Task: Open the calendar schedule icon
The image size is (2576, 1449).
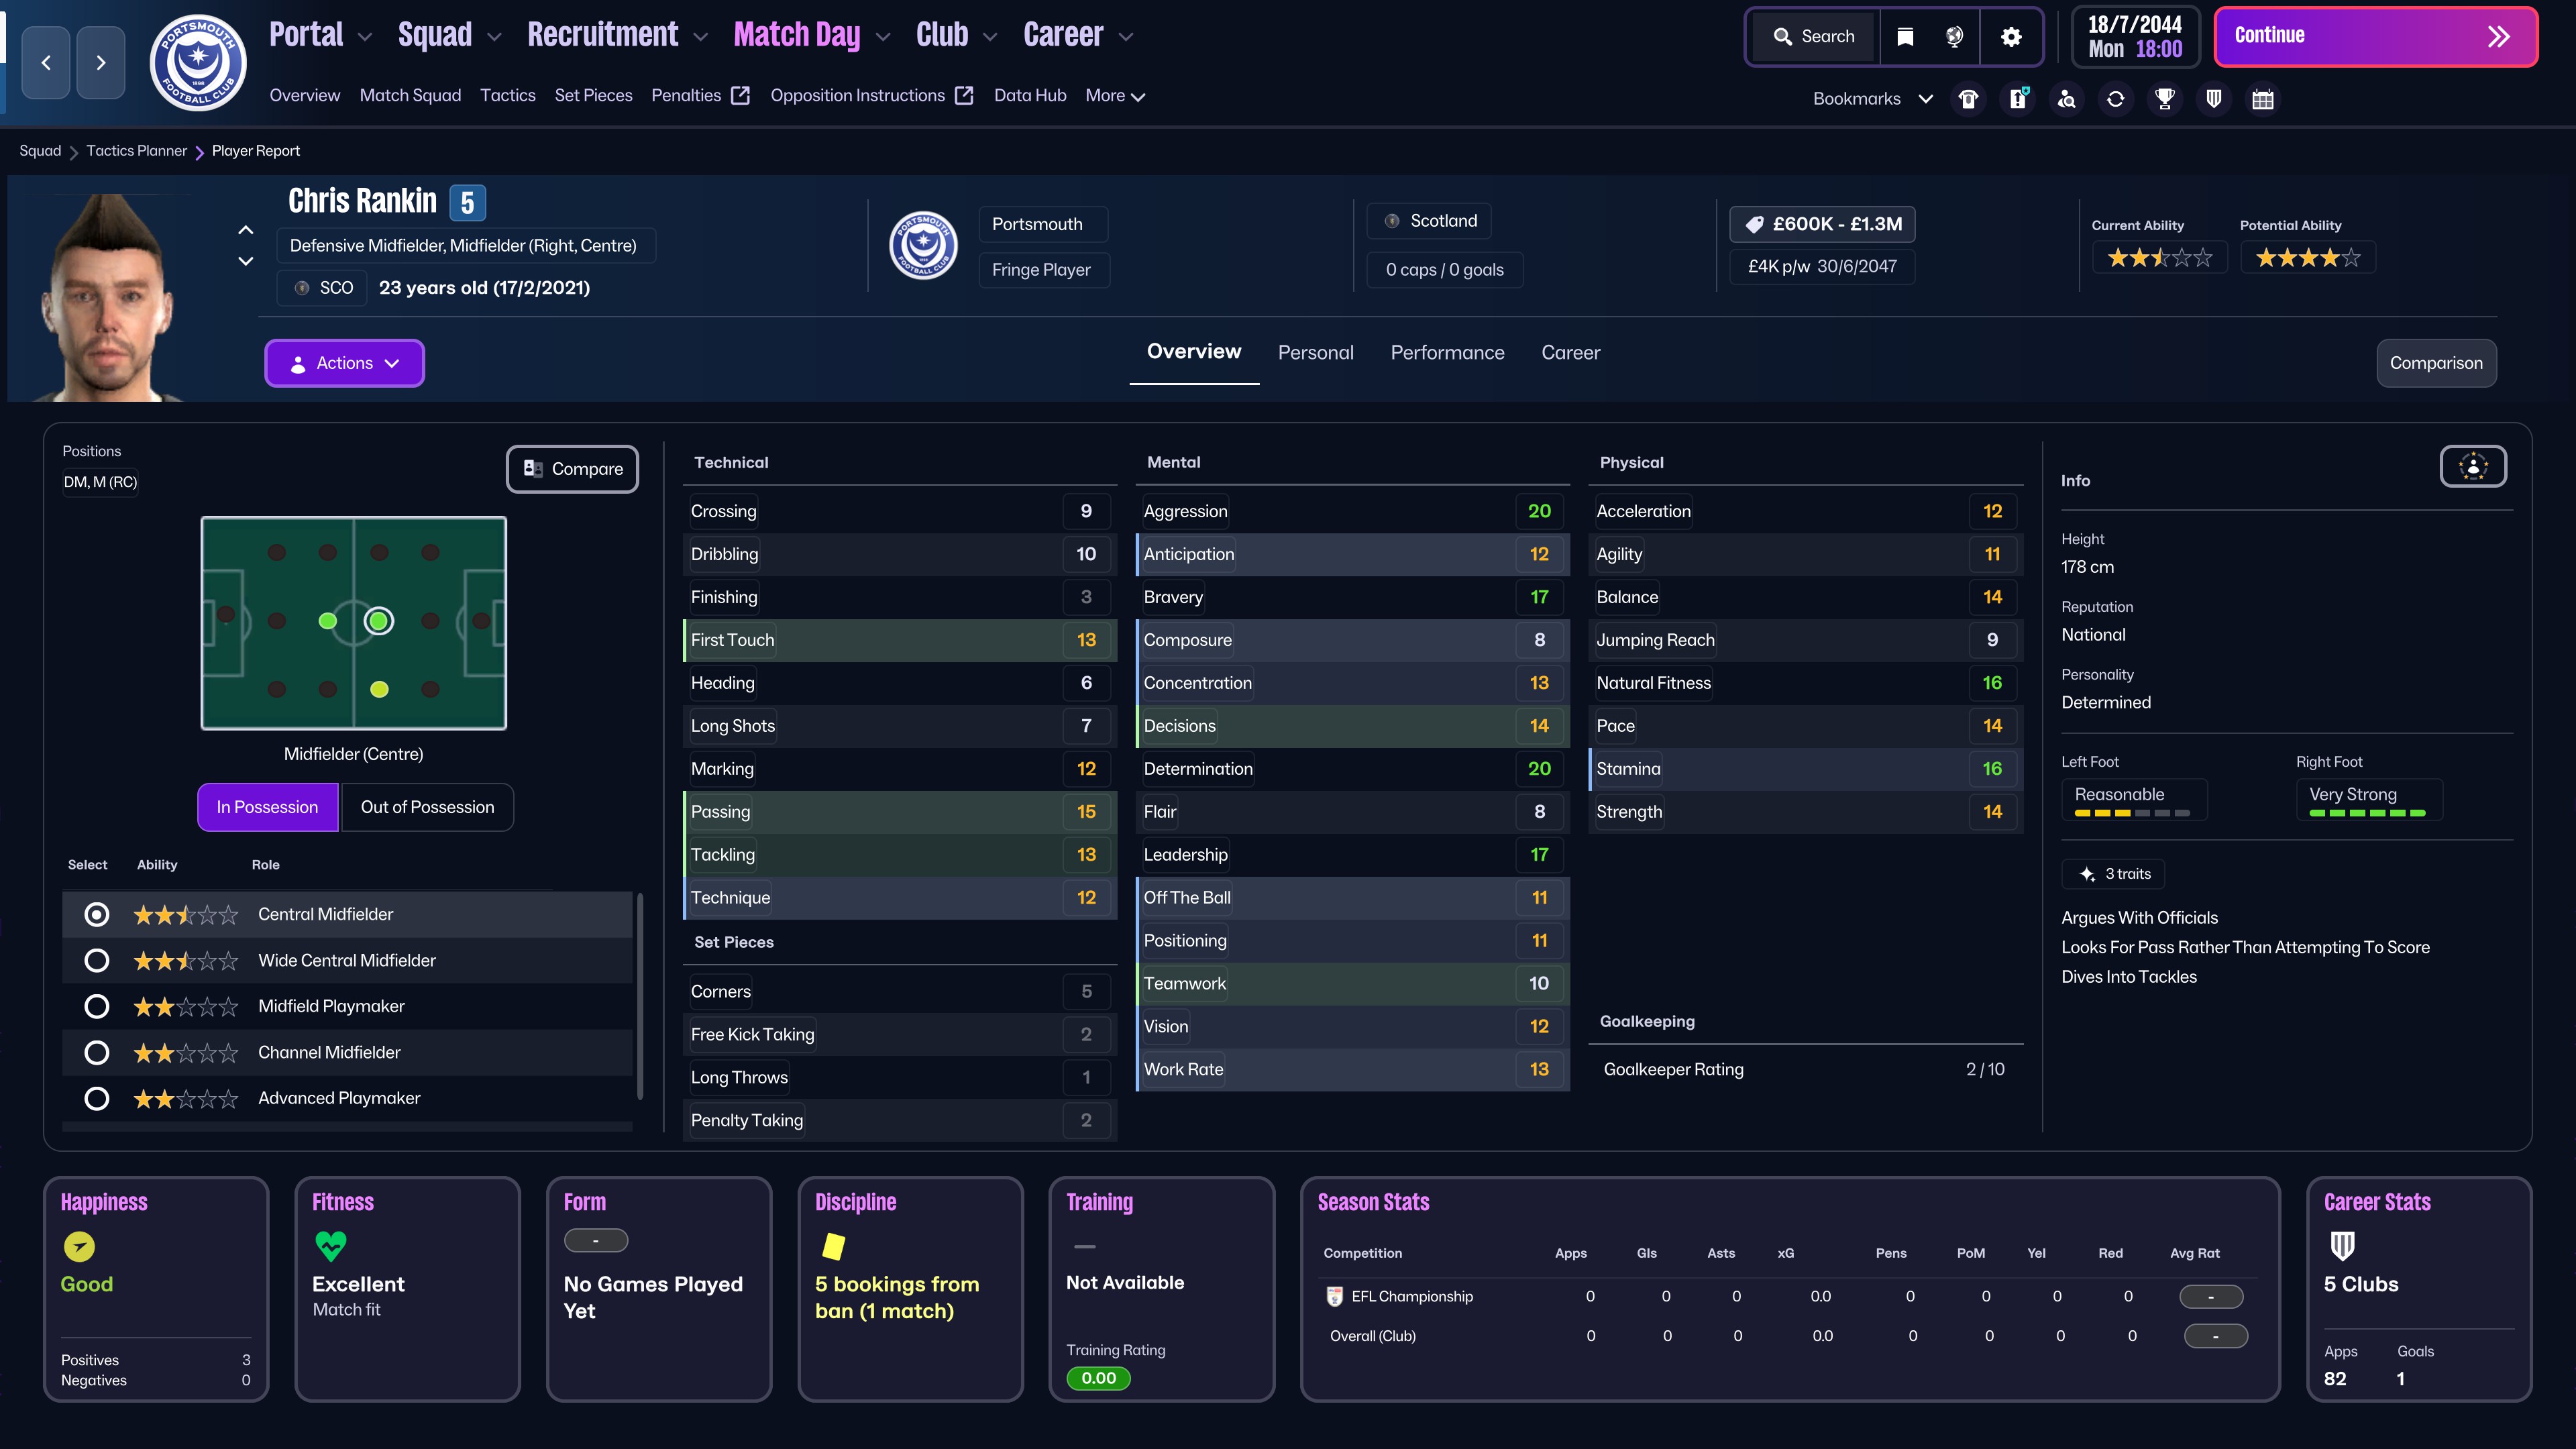Action: [2262, 99]
